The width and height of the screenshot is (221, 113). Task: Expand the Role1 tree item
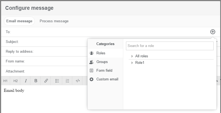(x=132, y=63)
